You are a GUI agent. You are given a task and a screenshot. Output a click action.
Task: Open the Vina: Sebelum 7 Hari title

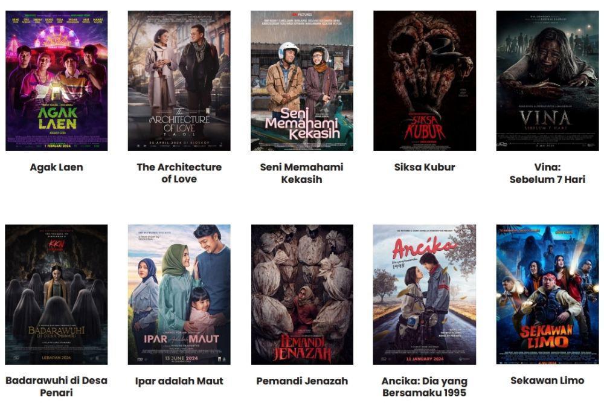[x=547, y=173]
